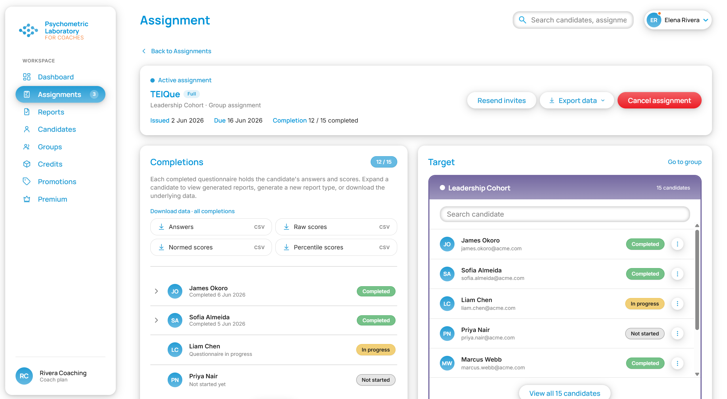The image size is (727, 399).
Task: Click the Psychometric Laboratory logo icon
Action: coord(29,30)
